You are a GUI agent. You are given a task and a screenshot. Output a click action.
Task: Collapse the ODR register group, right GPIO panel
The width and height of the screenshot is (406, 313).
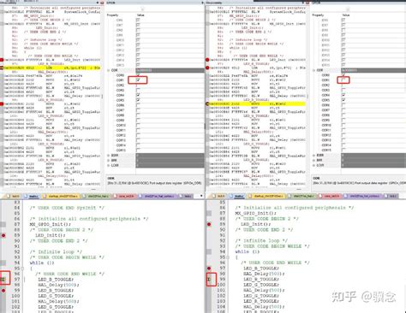[314, 70]
